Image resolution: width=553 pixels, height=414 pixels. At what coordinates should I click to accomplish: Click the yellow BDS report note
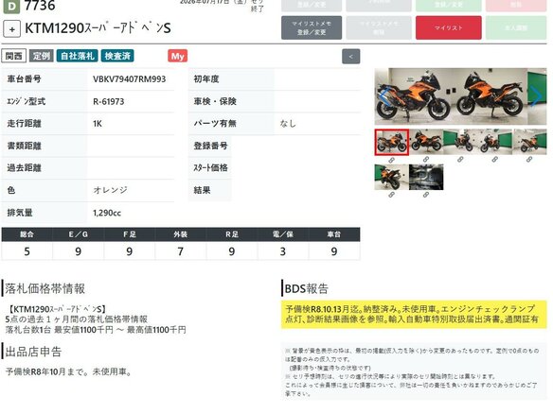click(x=414, y=315)
